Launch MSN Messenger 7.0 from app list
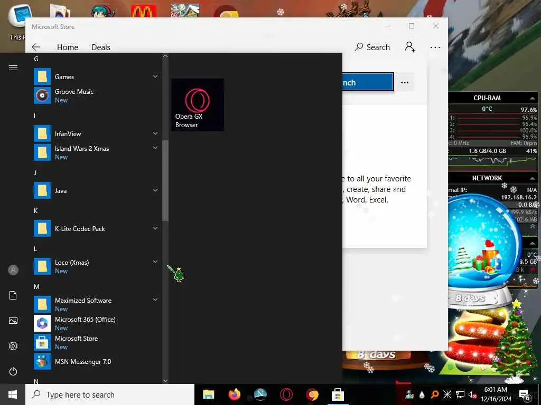This screenshot has width=541, height=405. pos(96,362)
